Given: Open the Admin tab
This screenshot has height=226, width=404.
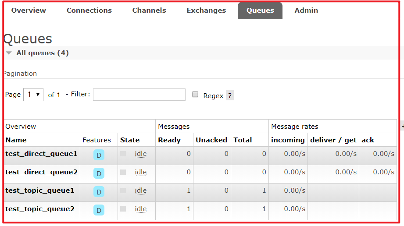Looking at the screenshot, I should [x=306, y=11].
